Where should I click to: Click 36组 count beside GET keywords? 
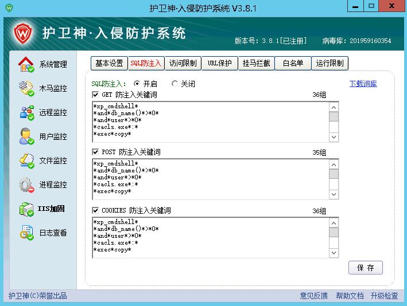[319, 95]
